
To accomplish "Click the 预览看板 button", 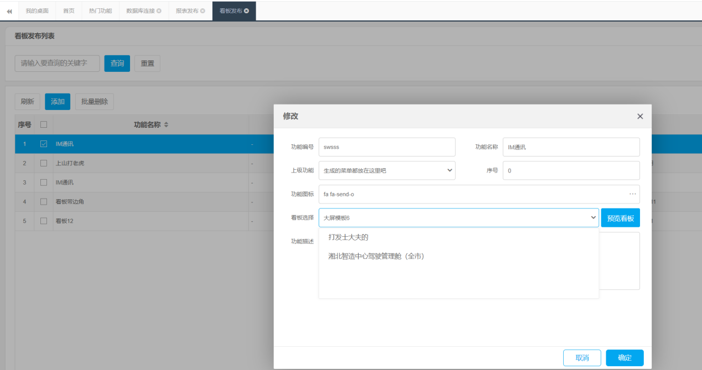I will (620, 218).
